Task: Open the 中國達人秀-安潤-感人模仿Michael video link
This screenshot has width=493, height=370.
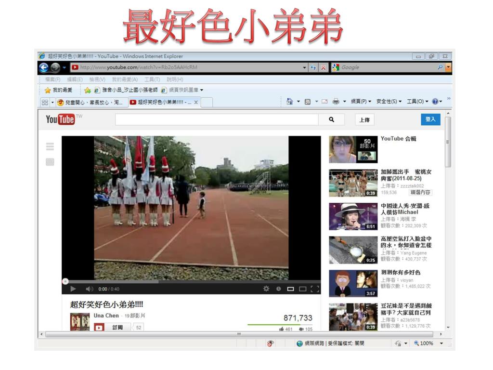Action: coord(405,209)
